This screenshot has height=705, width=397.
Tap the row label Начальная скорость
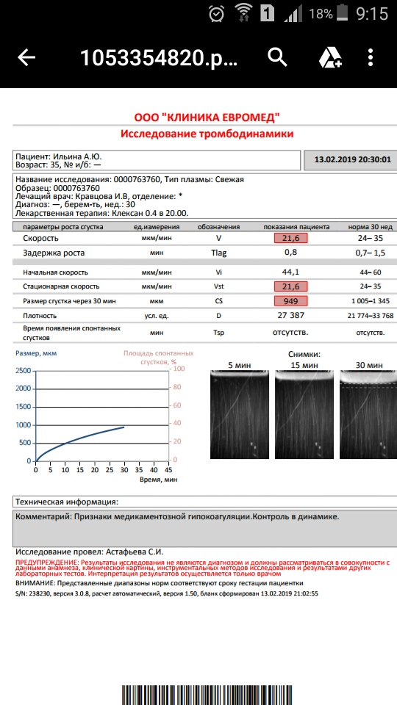click(55, 272)
